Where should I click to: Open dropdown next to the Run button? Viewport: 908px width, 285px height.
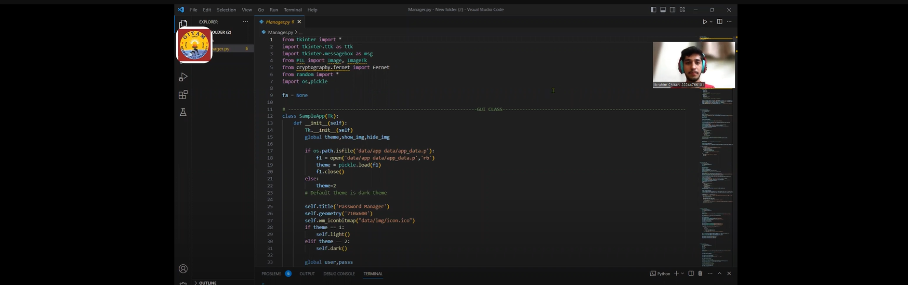tap(711, 22)
